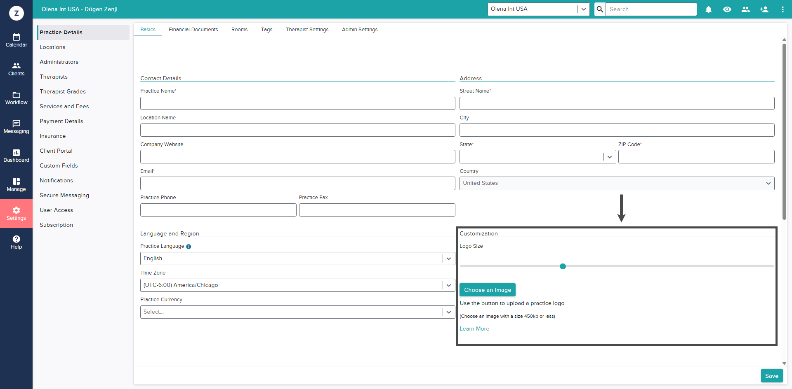Open the Calendar from the sidebar

(x=16, y=40)
